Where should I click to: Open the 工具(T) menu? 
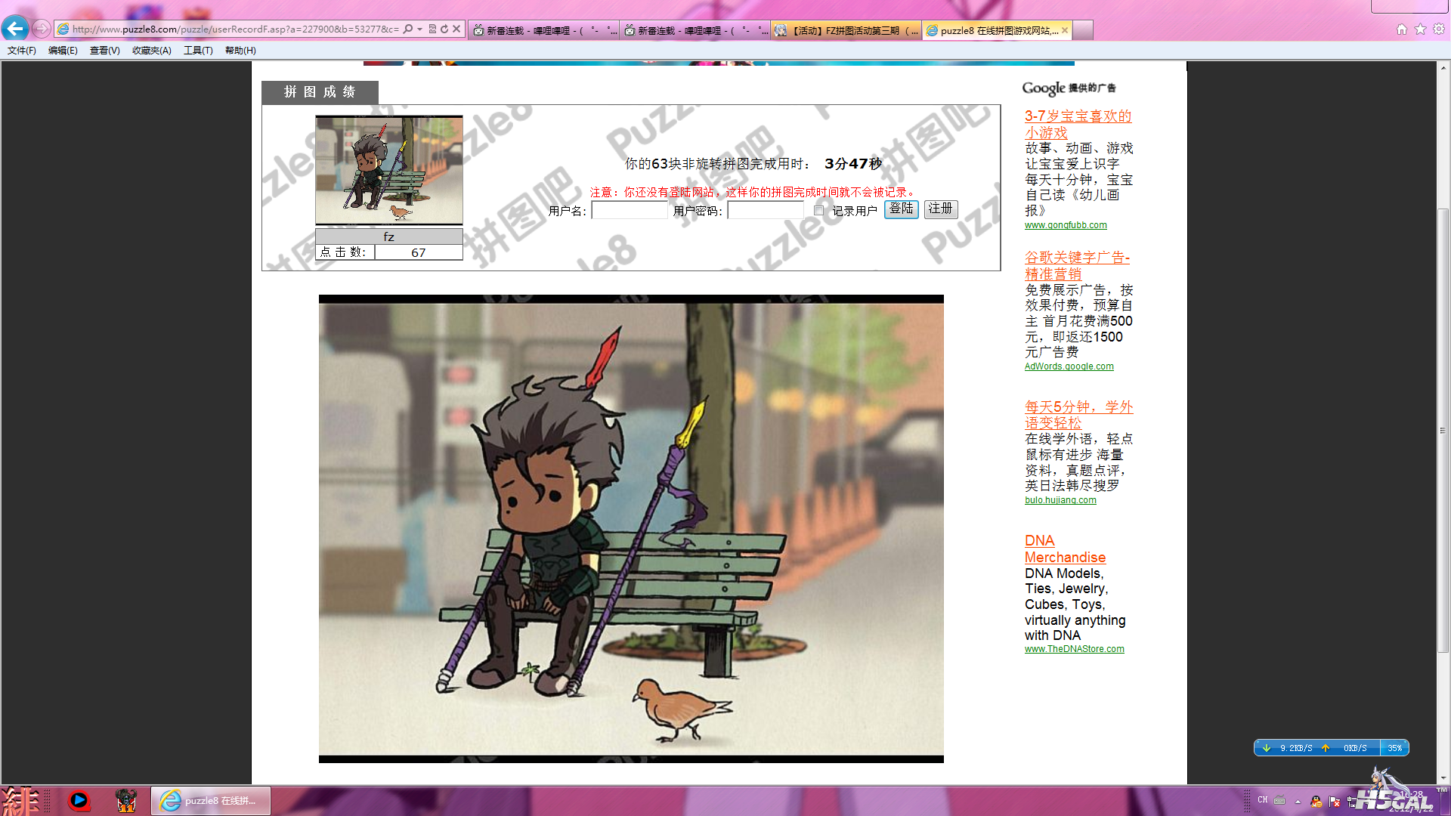198,51
